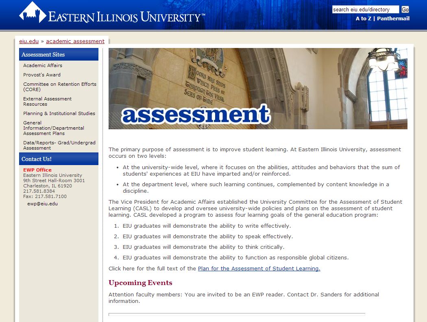
Task: Click the Contact Us! sidebar header
Action: click(59, 159)
